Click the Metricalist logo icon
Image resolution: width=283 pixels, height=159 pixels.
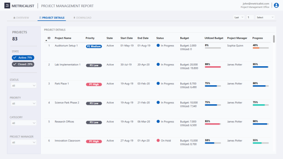[7, 6]
